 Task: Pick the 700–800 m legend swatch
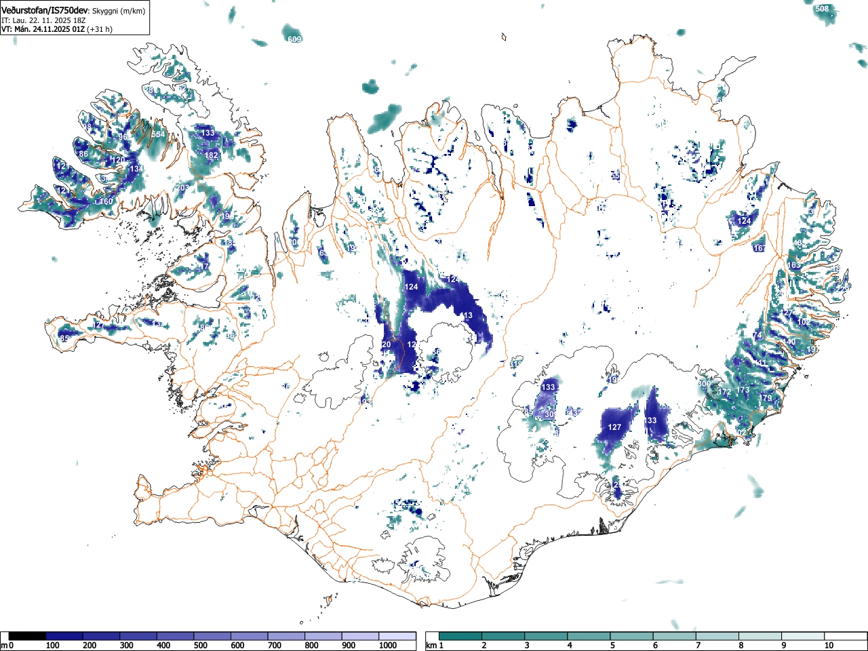pos(286,636)
